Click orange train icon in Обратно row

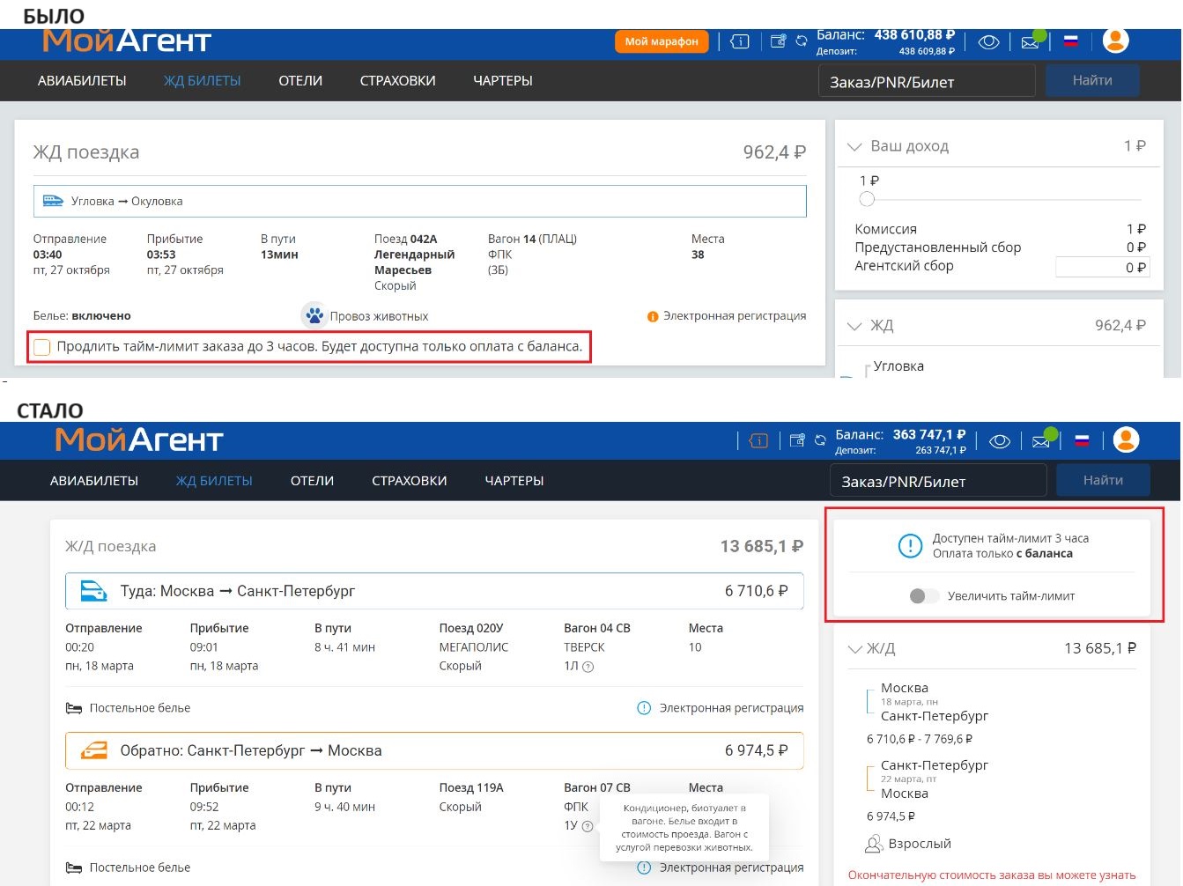click(93, 751)
